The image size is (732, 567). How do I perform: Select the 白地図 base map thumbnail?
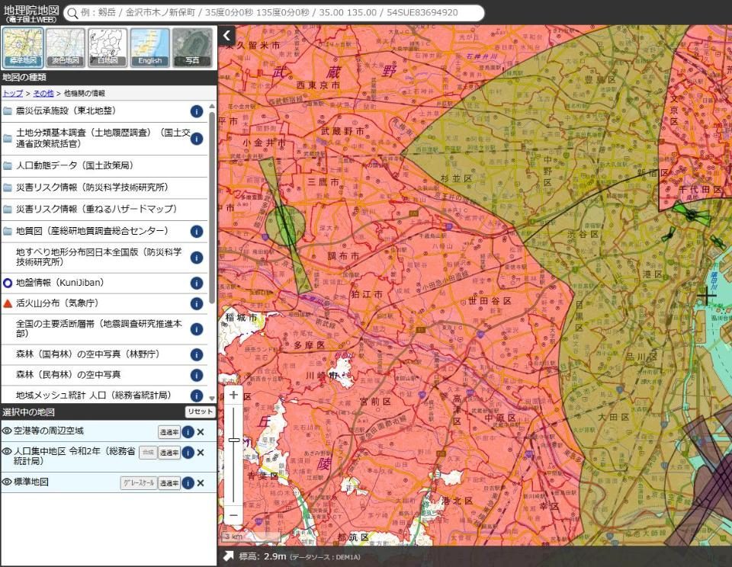(108, 47)
